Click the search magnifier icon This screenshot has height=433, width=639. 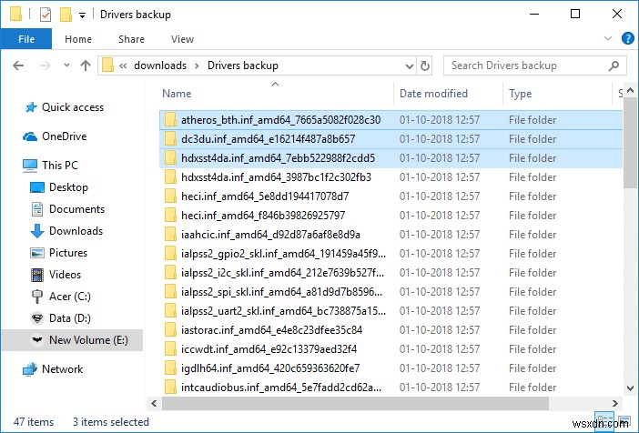coord(614,65)
